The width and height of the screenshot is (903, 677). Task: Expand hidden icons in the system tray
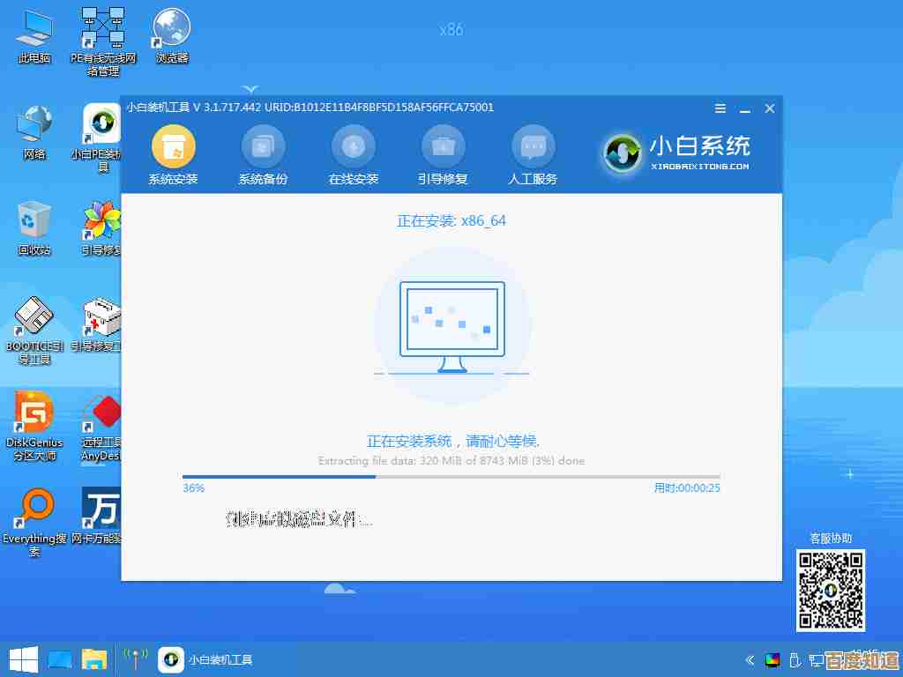[x=749, y=658]
